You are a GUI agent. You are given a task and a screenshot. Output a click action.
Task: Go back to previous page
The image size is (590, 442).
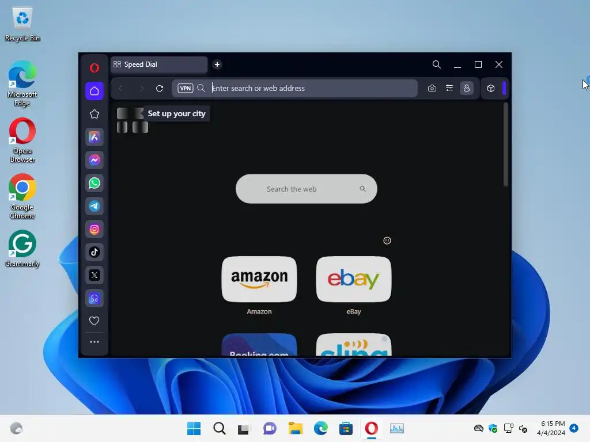pyautogui.click(x=121, y=88)
